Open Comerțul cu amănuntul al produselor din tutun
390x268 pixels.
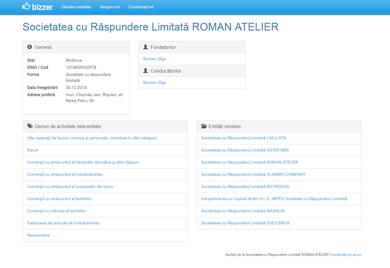pos(70,186)
